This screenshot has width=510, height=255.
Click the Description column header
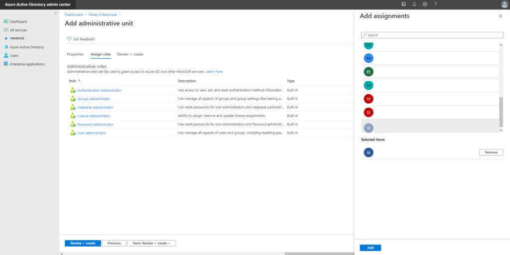click(x=187, y=81)
